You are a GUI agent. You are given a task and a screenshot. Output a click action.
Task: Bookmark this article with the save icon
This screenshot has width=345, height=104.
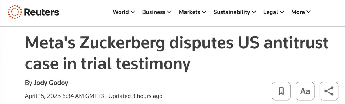[281, 91]
